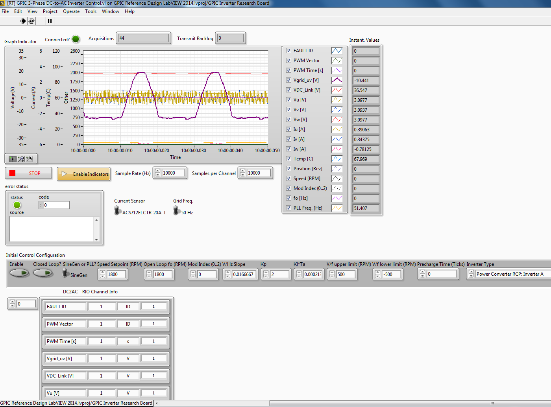Viewport: 551px width, 407px height.
Task: Flip the Grid Freq. 50 Hz switch
Action: point(176,210)
